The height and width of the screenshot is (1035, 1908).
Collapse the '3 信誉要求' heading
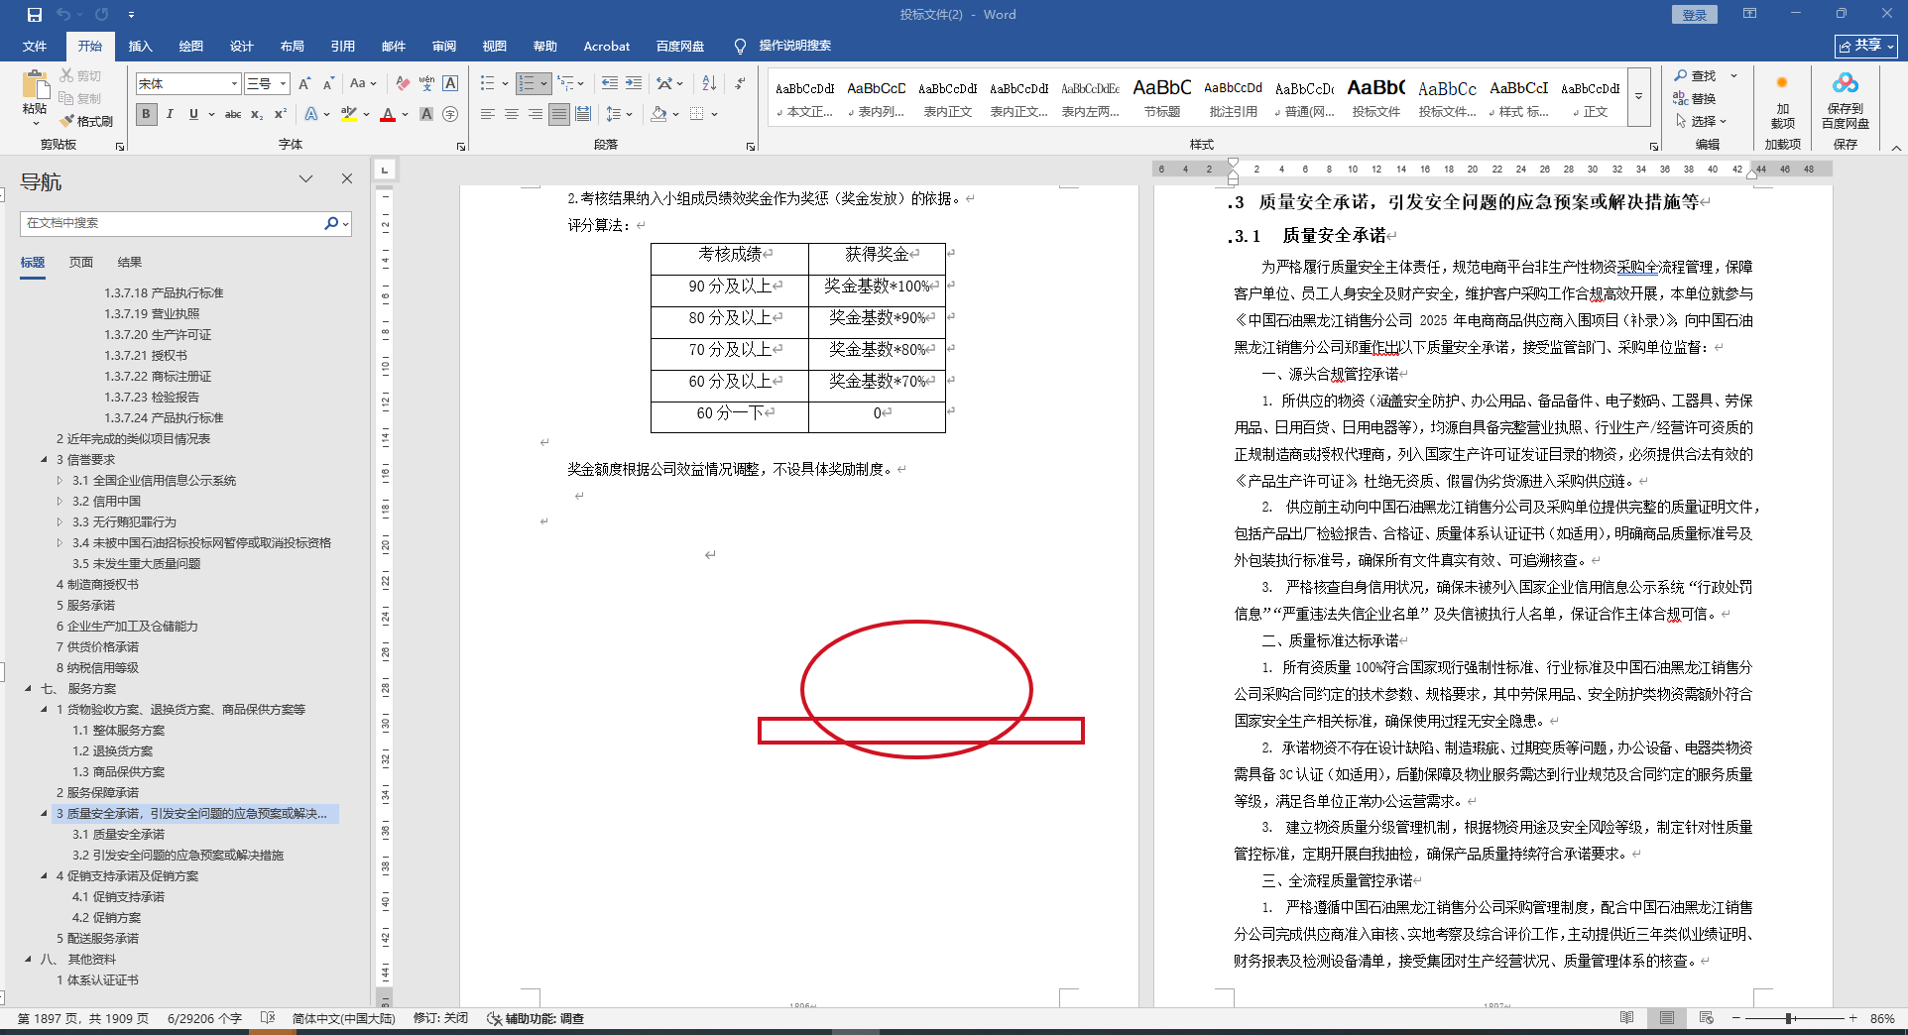pyautogui.click(x=44, y=460)
